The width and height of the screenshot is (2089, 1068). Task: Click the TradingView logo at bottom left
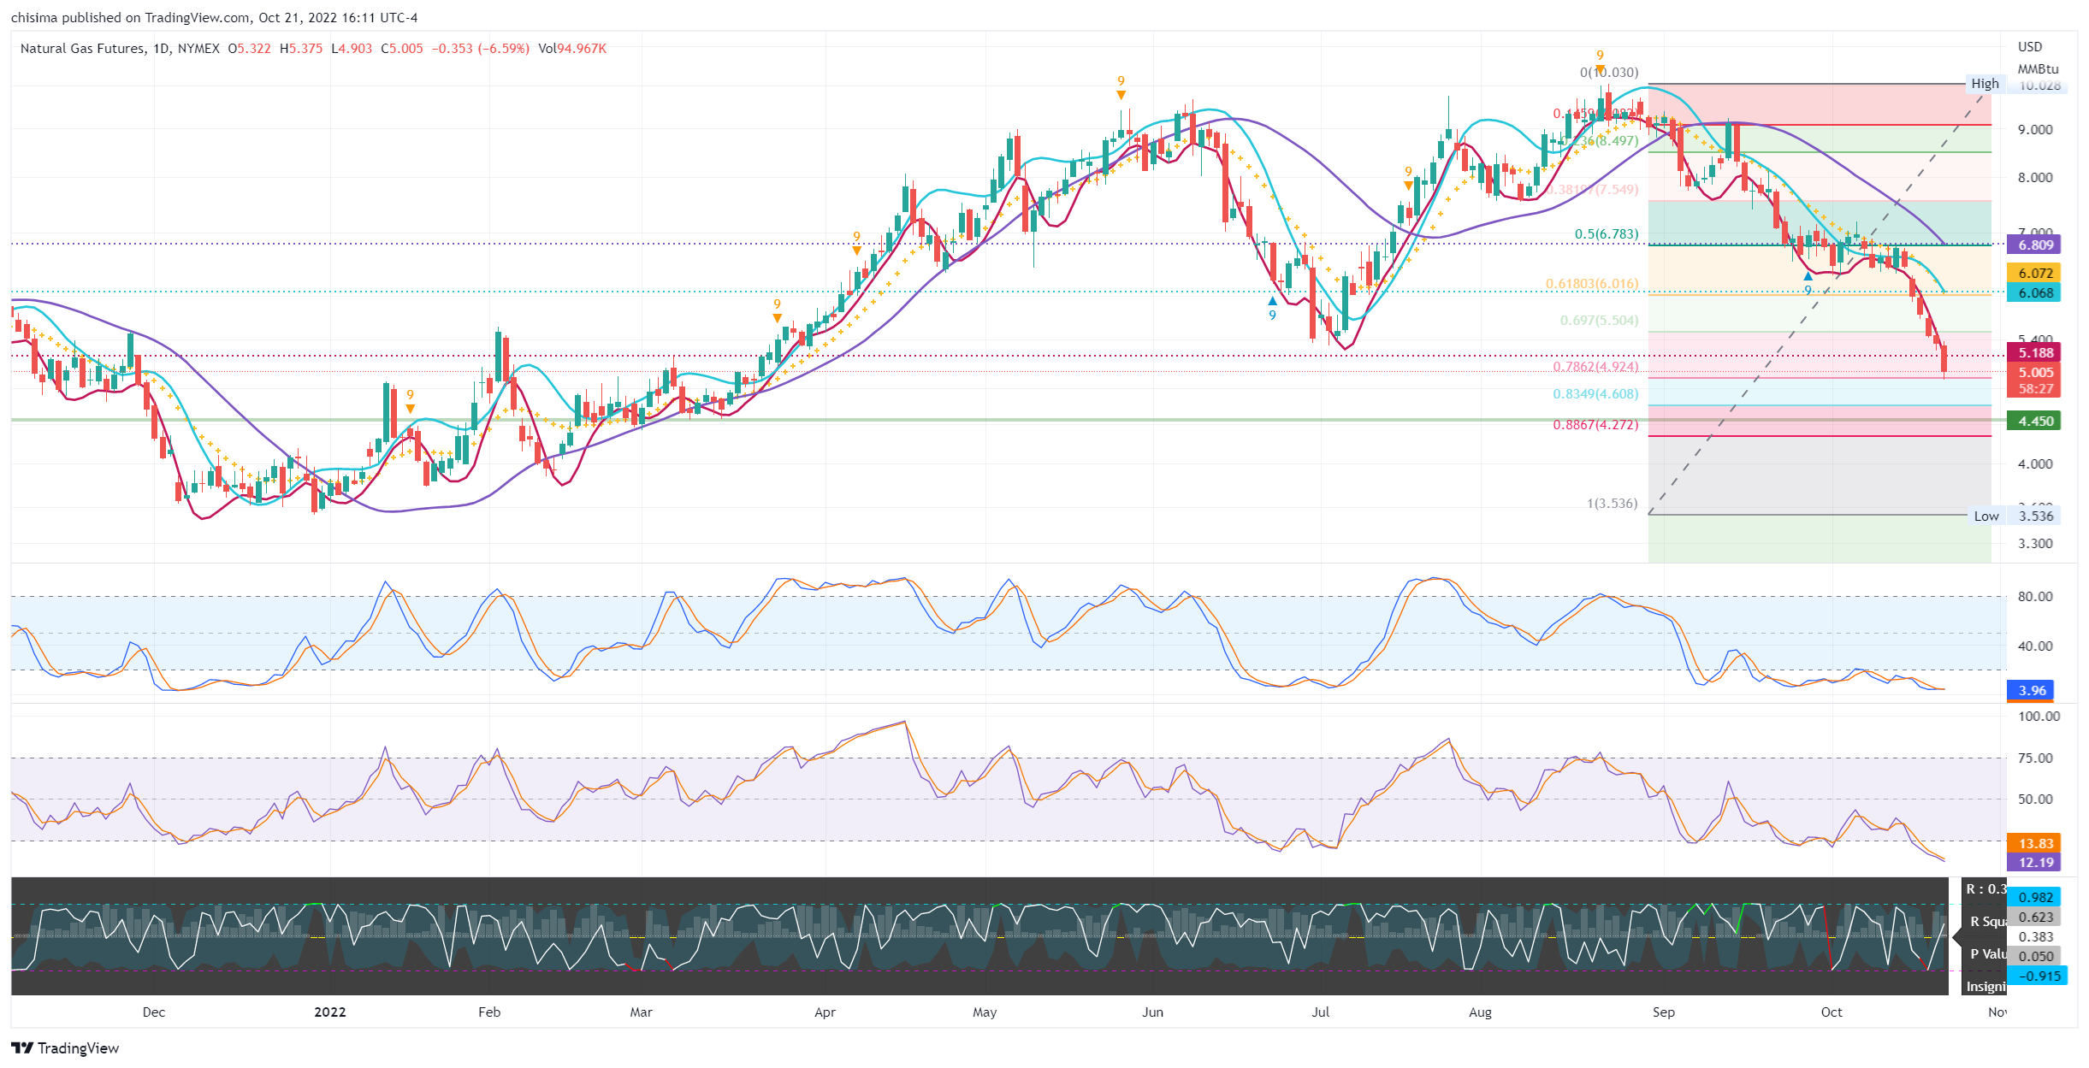click(x=65, y=1047)
